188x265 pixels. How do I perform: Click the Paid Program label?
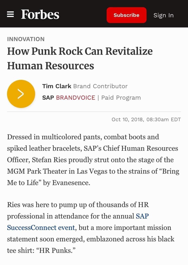[x=121, y=98]
